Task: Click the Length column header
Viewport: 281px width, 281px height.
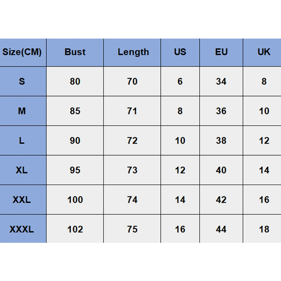Action: 132,52
